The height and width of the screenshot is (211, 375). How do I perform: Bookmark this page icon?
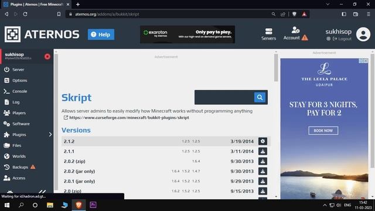[x=59, y=14]
